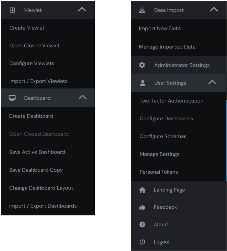Click the User Settings person icon

143,83
